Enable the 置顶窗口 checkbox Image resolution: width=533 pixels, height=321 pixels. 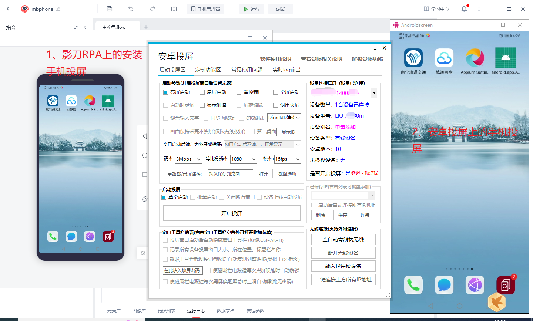pos(239,92)
